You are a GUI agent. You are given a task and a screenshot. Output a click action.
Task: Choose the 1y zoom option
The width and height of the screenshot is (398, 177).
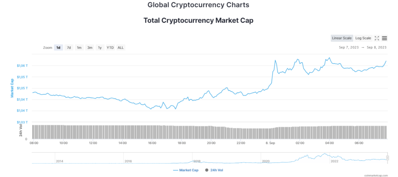[x=100, y=48]
